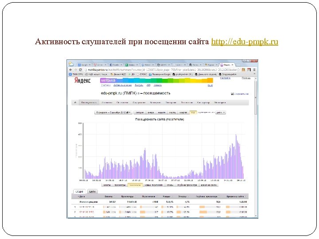The image size is (319, 239).
Task: Open the СРОКС bookmark
Action: [x=142, y=74]
